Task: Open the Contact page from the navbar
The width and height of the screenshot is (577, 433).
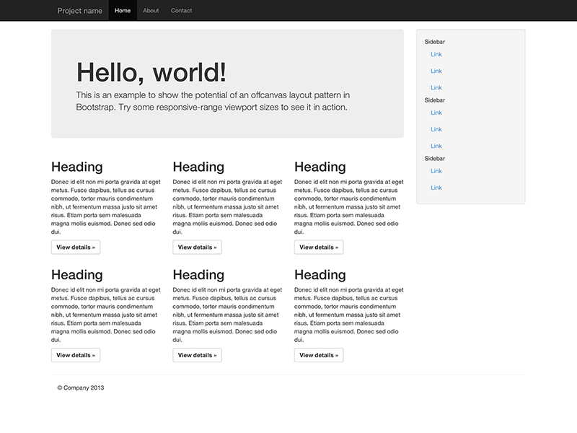Action: pyautogui.click(x=182, y=10)
